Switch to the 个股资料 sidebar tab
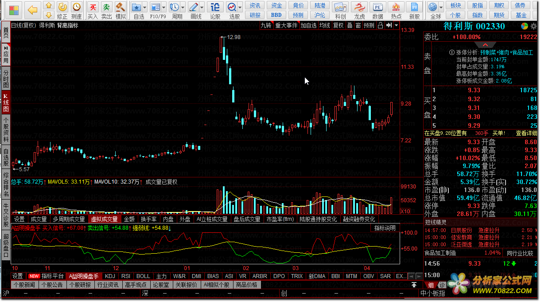The width and height of the screenshot is (541, 302). pos(6,129)
